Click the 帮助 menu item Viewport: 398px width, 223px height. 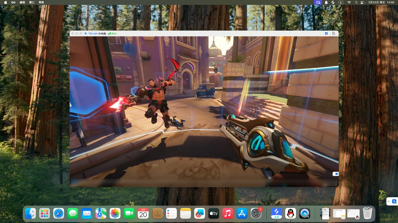coord(41,2)
